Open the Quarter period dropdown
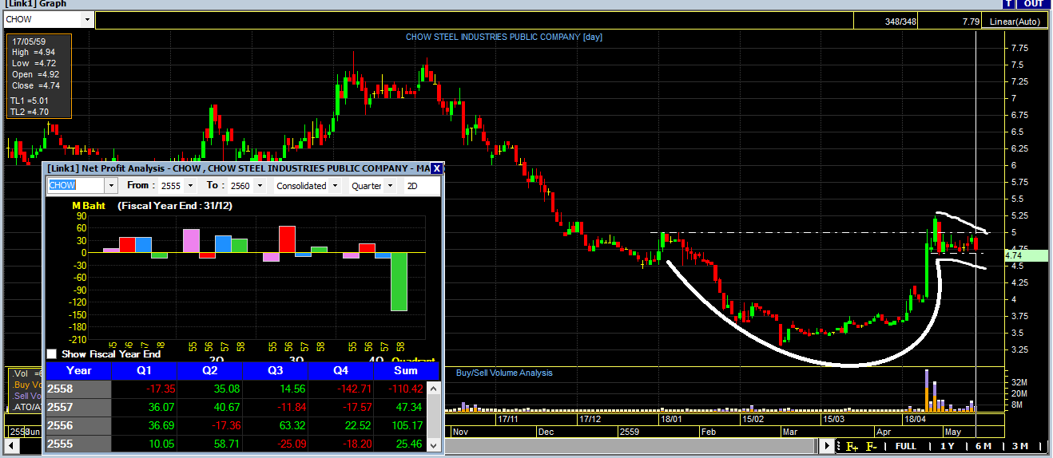Viewport: 1053px width, 458px height. [x=390, y=185]
